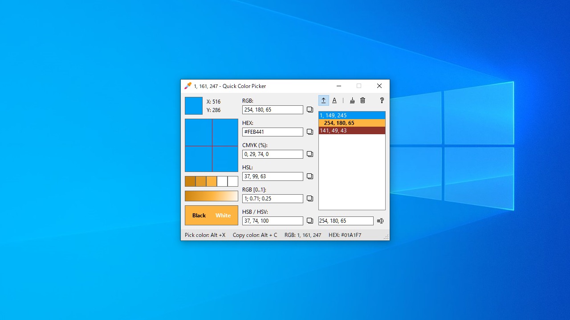This screenshot has width=570, height=320.
Task: Copy the HSB / HSV value
Action: pyautogui.click(x=310, y=221)
